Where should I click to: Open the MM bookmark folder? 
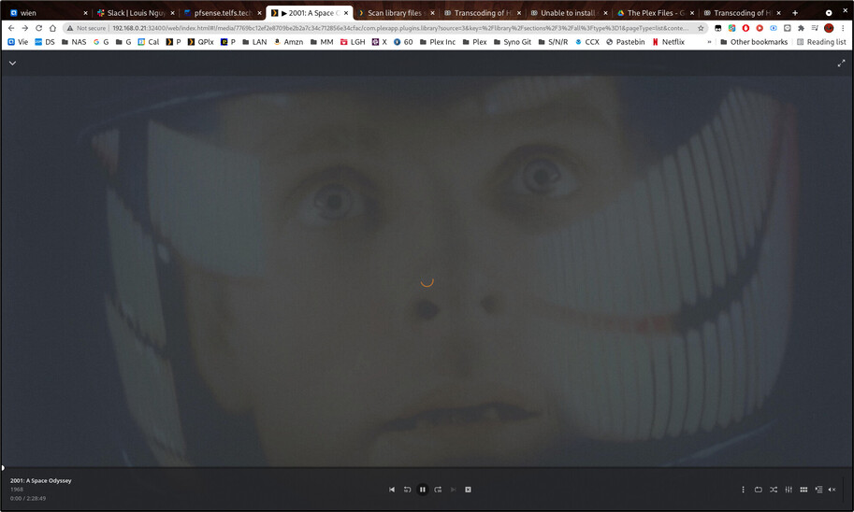click(x=322, y=41)
